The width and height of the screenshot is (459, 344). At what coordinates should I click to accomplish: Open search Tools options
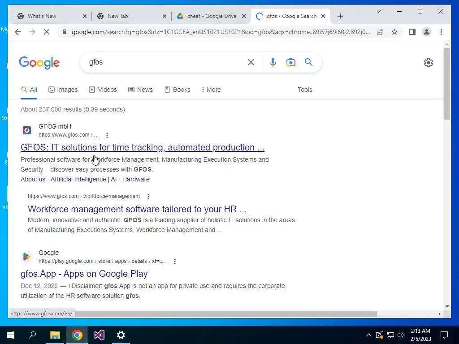[x=305, y=90]
